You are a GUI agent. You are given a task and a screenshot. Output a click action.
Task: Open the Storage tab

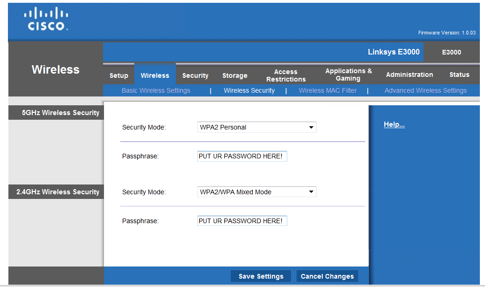(235, 75)
